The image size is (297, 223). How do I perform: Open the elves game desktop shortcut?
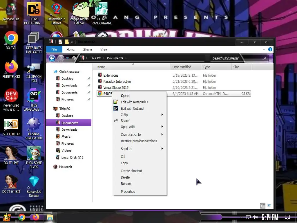coord(34,157)
